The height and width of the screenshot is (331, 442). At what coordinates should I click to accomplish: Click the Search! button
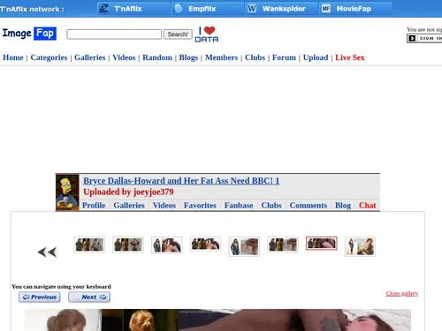pyautogui.click(x=178, y=34)
